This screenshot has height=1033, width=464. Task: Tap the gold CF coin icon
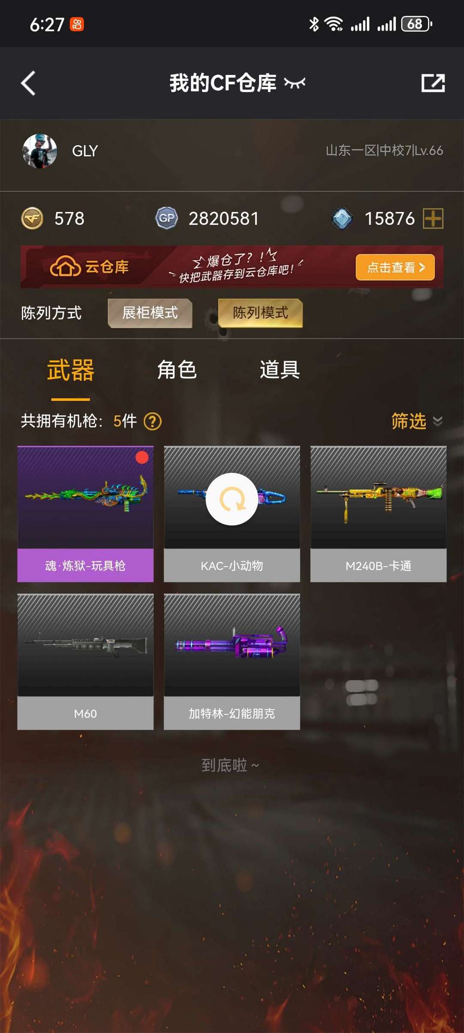point(32,218)
